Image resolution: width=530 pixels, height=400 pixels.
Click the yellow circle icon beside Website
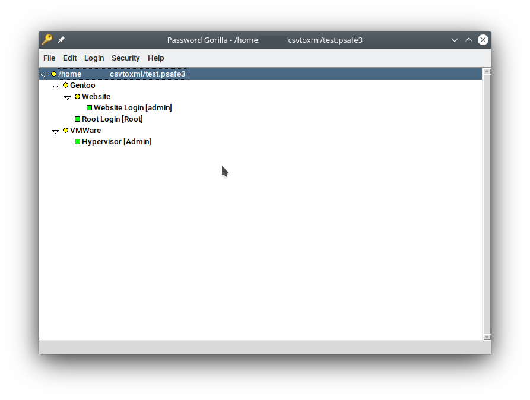[x=77, y=96]
